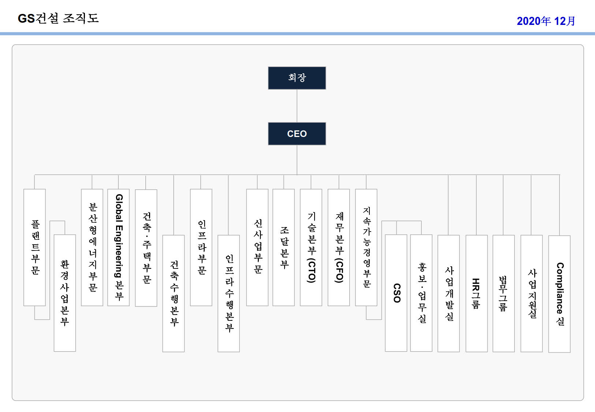Select the 홍보·업무실 box

coord(421,293)
